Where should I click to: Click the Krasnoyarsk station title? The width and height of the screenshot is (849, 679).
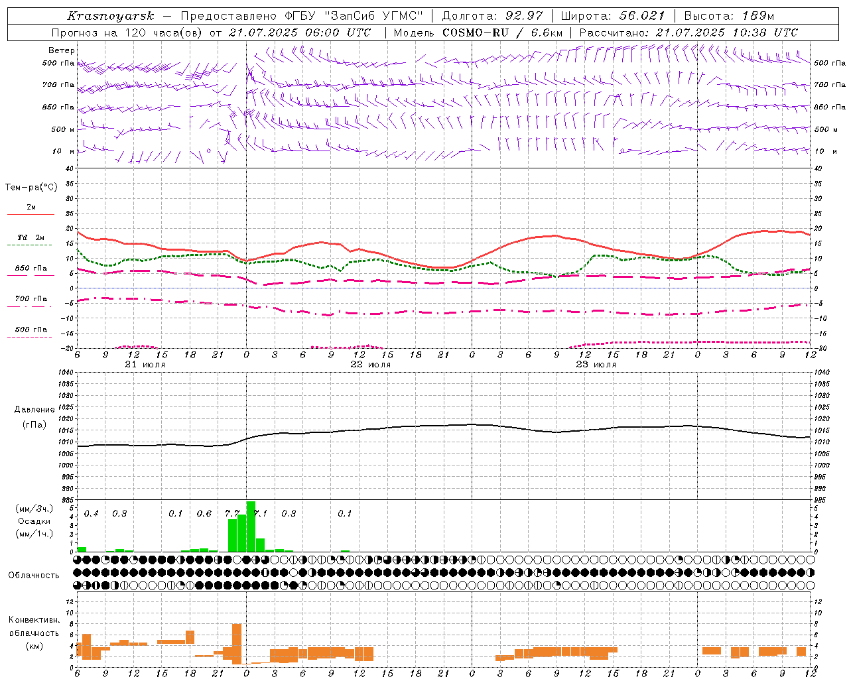[x=110, y=16]
